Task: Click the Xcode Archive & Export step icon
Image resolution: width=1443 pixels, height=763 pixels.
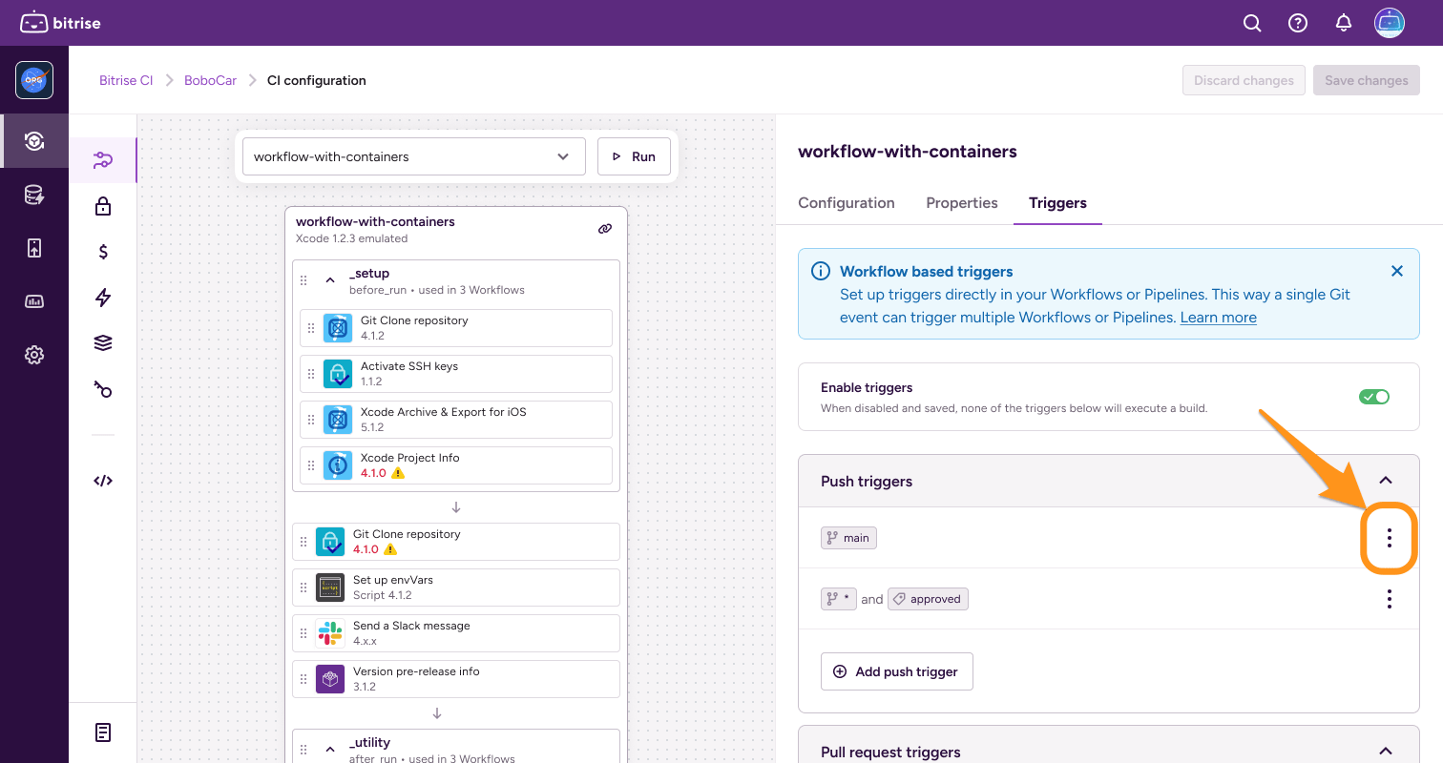Action: [338, 420]
